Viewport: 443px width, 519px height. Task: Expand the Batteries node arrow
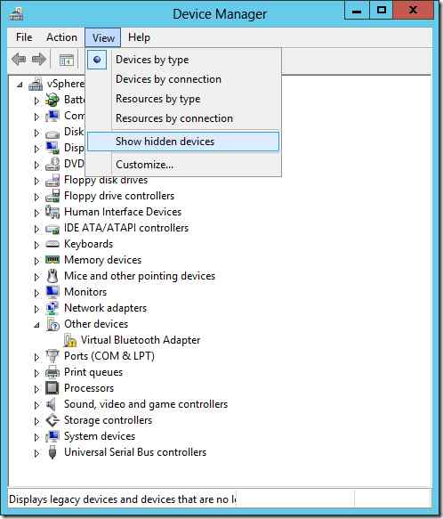(x=36, y=101)
